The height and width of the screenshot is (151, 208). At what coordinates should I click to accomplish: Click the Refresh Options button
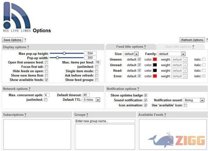(x=192, y=40)
